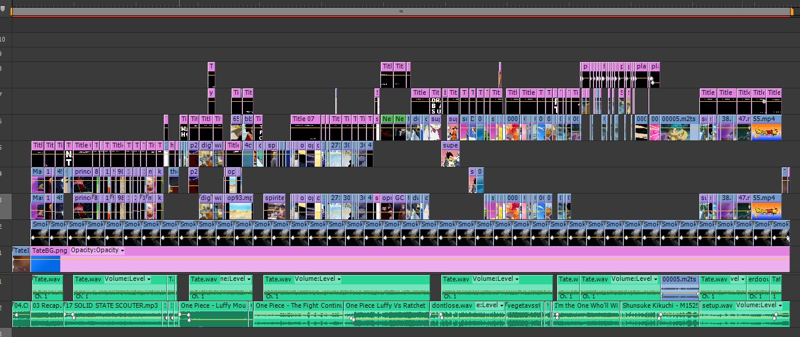Image resolution: width=800 pixels, height=337 pixels.
Task: Select the 03 Recap audio clip
Action: (x=46, y=314)
